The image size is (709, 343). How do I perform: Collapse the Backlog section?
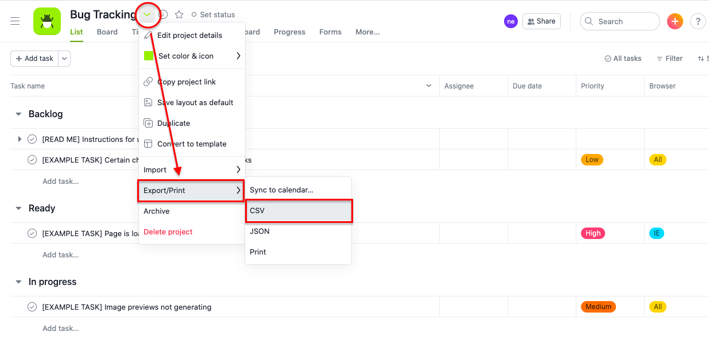pos(18,114)
